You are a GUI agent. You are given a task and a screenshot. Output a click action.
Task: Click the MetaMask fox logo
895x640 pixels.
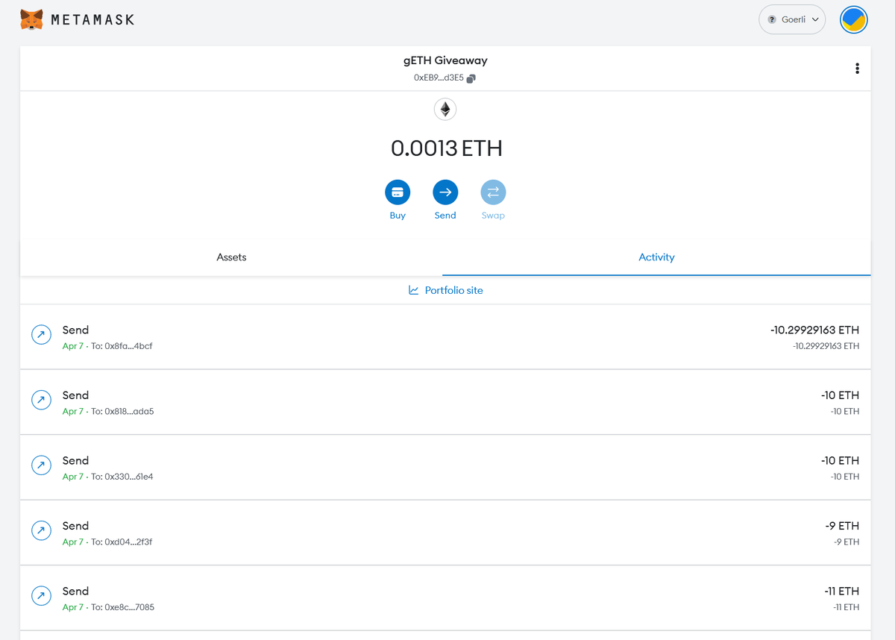32,19
